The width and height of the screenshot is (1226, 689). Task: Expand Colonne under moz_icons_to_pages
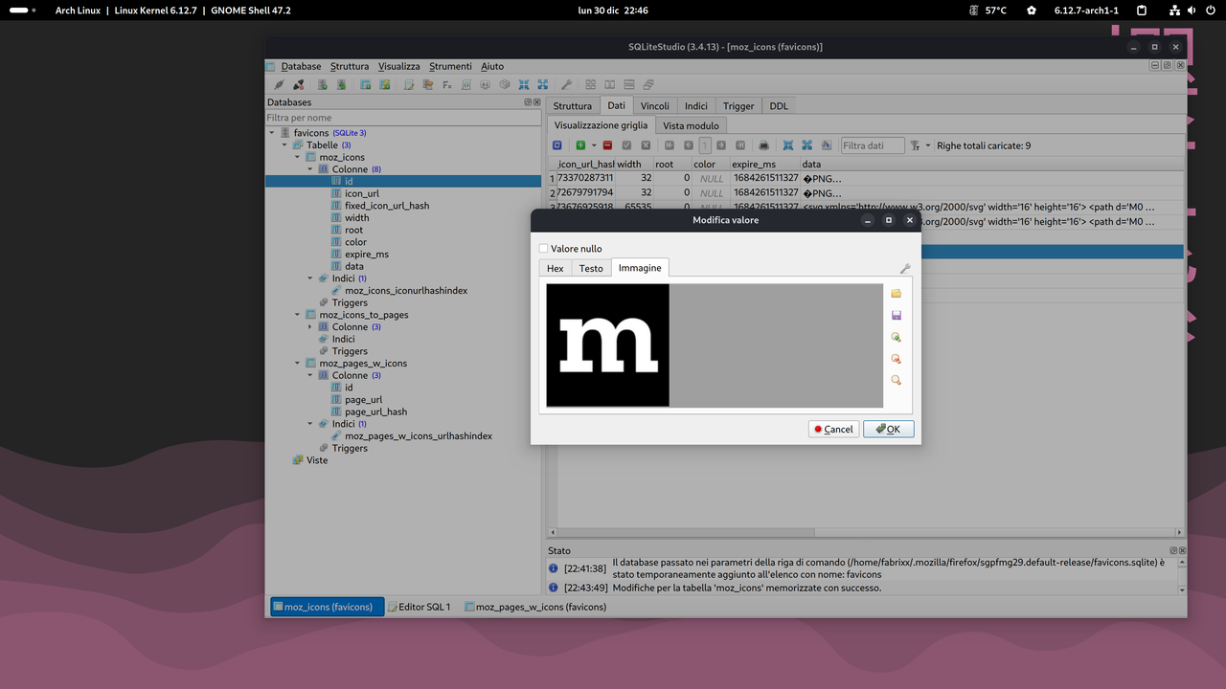click(x=310, y=327)
